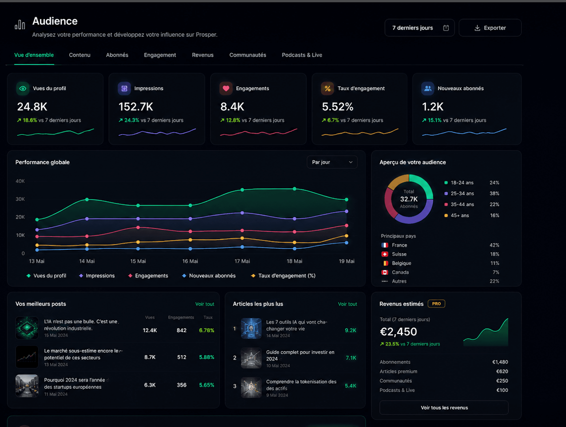Toggle Impressions legend in chart
566x427 pixels.
[x=97, y=276]
